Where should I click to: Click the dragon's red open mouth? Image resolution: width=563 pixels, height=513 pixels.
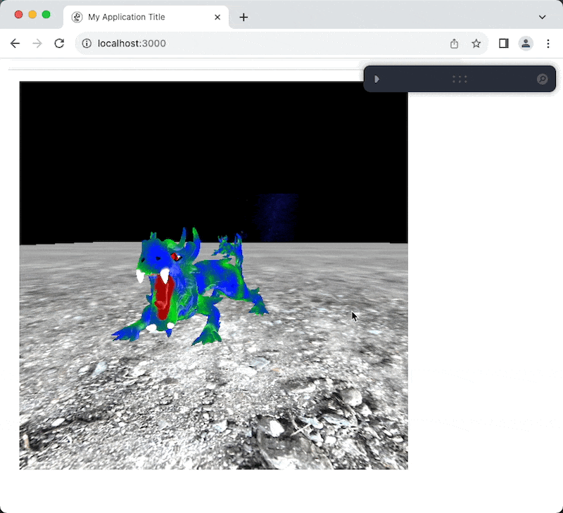(163, 299)
